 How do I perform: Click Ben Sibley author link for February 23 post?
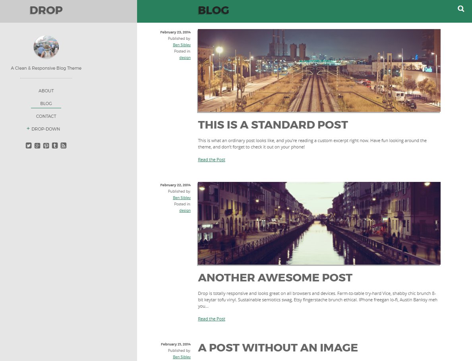pyautogui.click(x=182, y=45)
